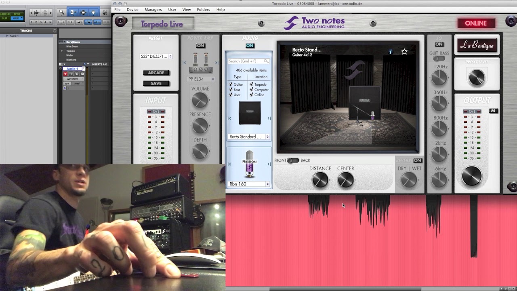This screenshot has height=291, width=517.
Task: Expand the Tempo ruler triangle
Action: (x=62, y=51)
